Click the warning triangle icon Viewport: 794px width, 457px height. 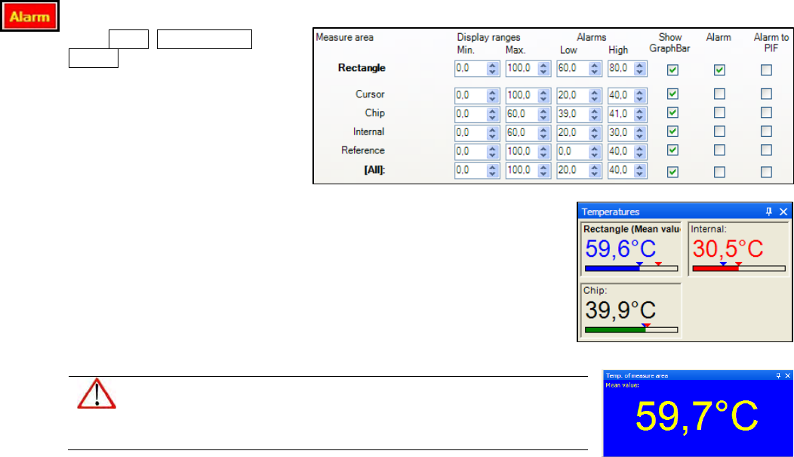coord(96,394)
